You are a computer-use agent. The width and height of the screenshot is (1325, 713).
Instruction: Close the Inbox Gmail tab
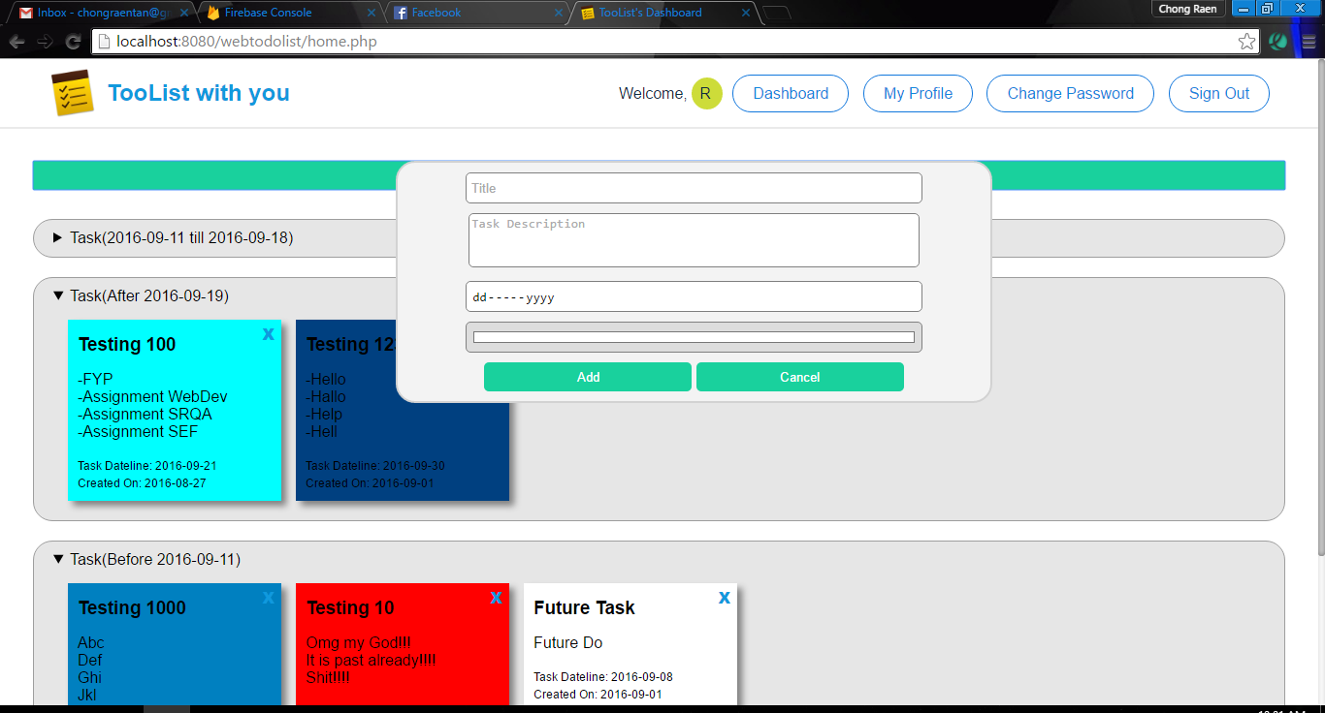pyautogui.click(x=182, y=13)
